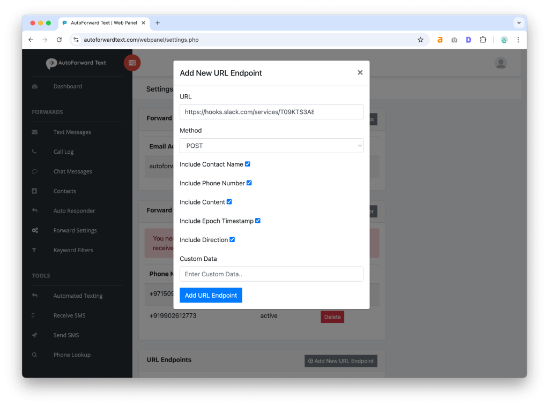Image resolution: width=549 pixels, height=407 pixels.
Task: Disable the Include Epoch Timestamp checkbox
Action: [x=257, y=221]
